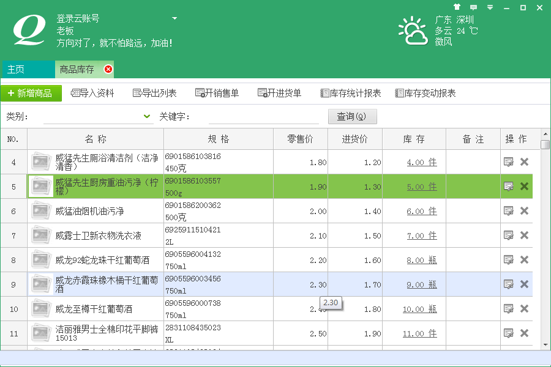Edit item 威龙赤霞珠橡木桶干红葡萄酒

(509, 284)
